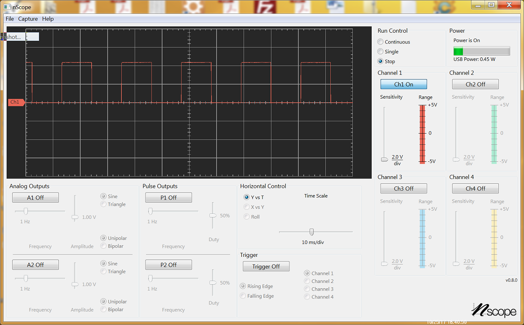Turn off Channel 1 with Ch1 On button
524x325 pixels.
(403, 84)
